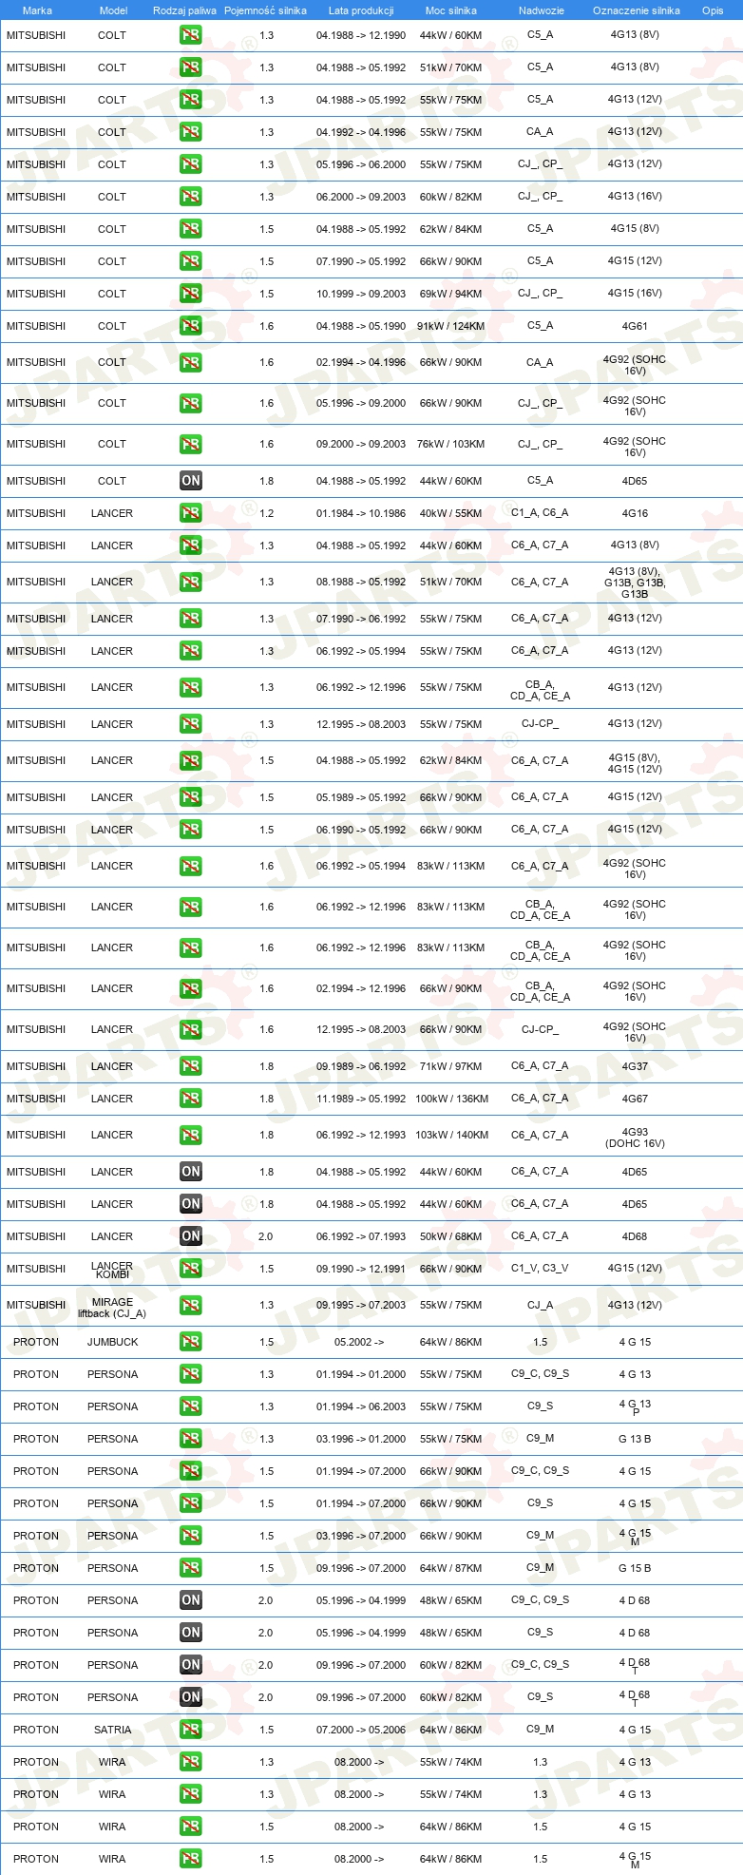Click the C1_V, C3_V body cell

540,1268
